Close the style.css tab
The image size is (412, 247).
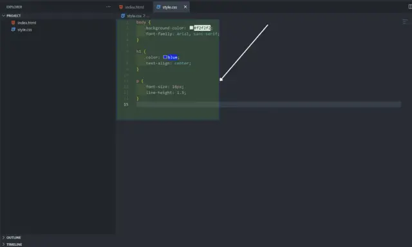pos(185,7)
